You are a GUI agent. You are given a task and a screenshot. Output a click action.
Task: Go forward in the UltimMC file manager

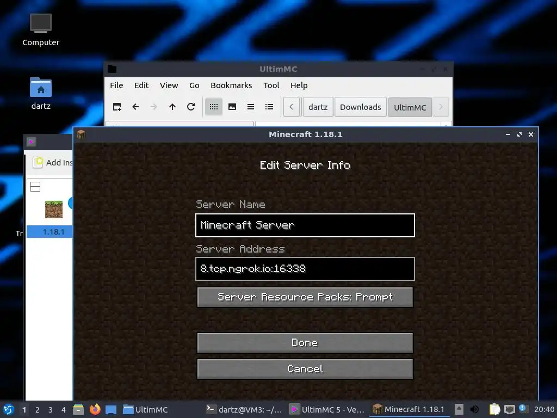tap(154, 107)
